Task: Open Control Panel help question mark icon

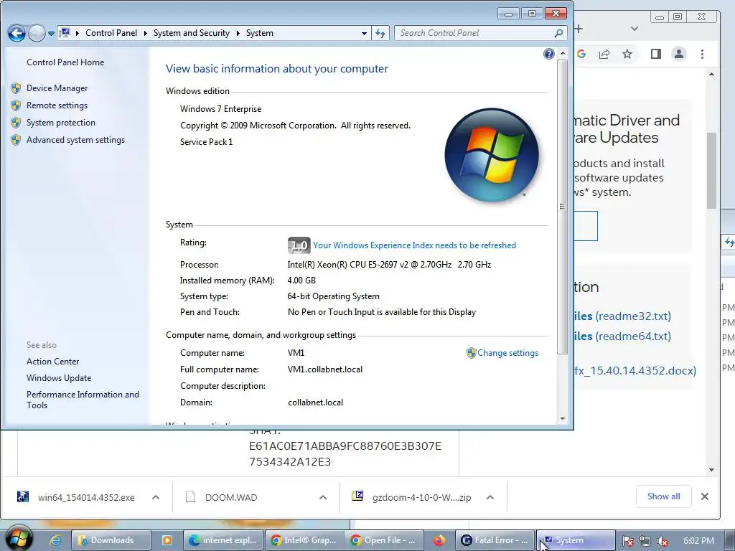Action: click(549, 54)
